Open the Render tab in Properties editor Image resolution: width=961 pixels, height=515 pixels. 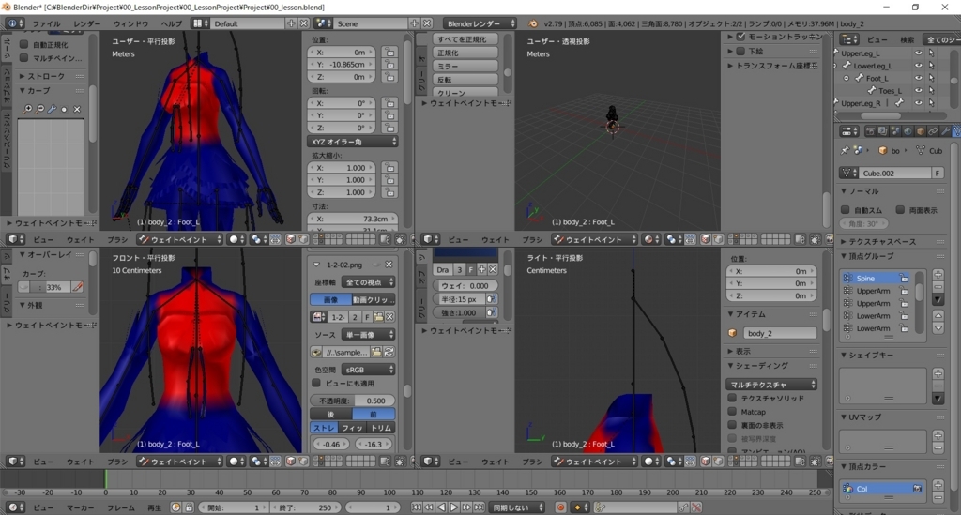(870, 131)
